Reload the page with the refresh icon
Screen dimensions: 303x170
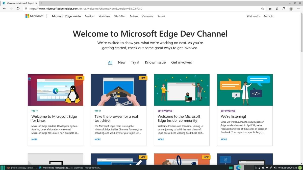pos(18,8)
